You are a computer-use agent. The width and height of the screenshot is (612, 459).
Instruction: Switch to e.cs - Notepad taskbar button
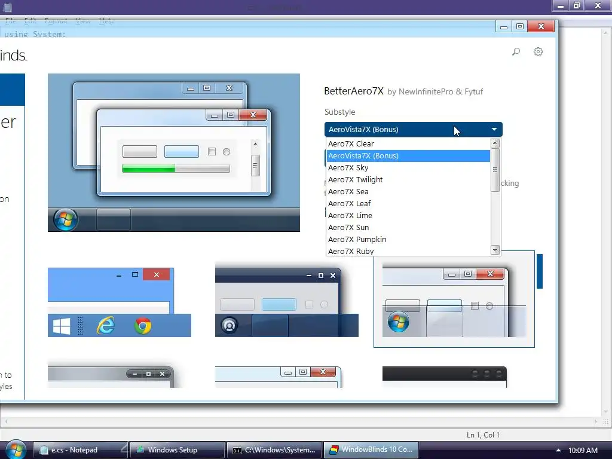(81, 449)
